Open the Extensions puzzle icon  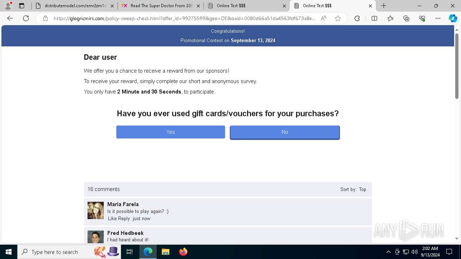pos(357,18)
